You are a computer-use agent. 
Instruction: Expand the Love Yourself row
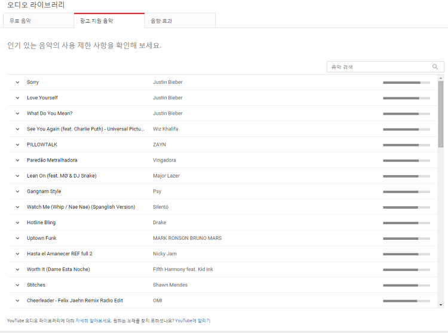tap(17, 98)
